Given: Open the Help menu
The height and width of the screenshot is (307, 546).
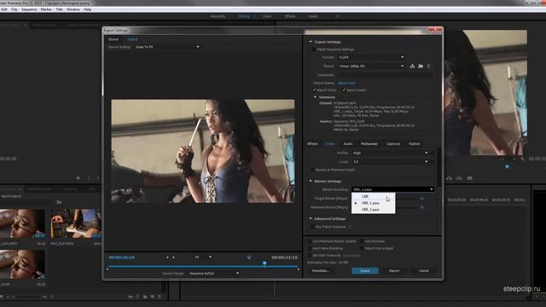Looking at the screenshot, I should [87, 9].
